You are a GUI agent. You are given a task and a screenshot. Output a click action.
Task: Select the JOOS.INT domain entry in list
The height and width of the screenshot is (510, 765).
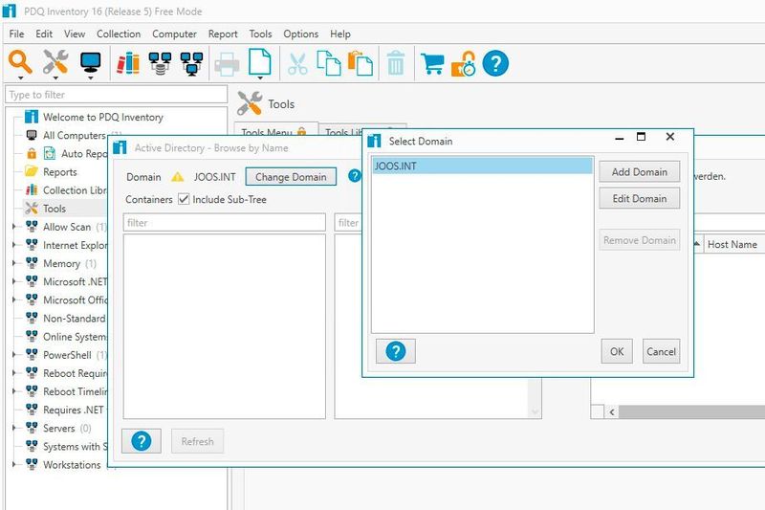pyautogui.click(x=483, y=166)
